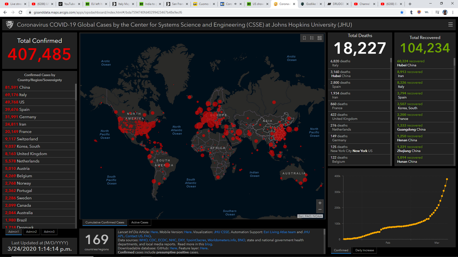This screenshot has width=458, height=257.
Task: Switch to Admin2 tab
Action: [31, 232]
